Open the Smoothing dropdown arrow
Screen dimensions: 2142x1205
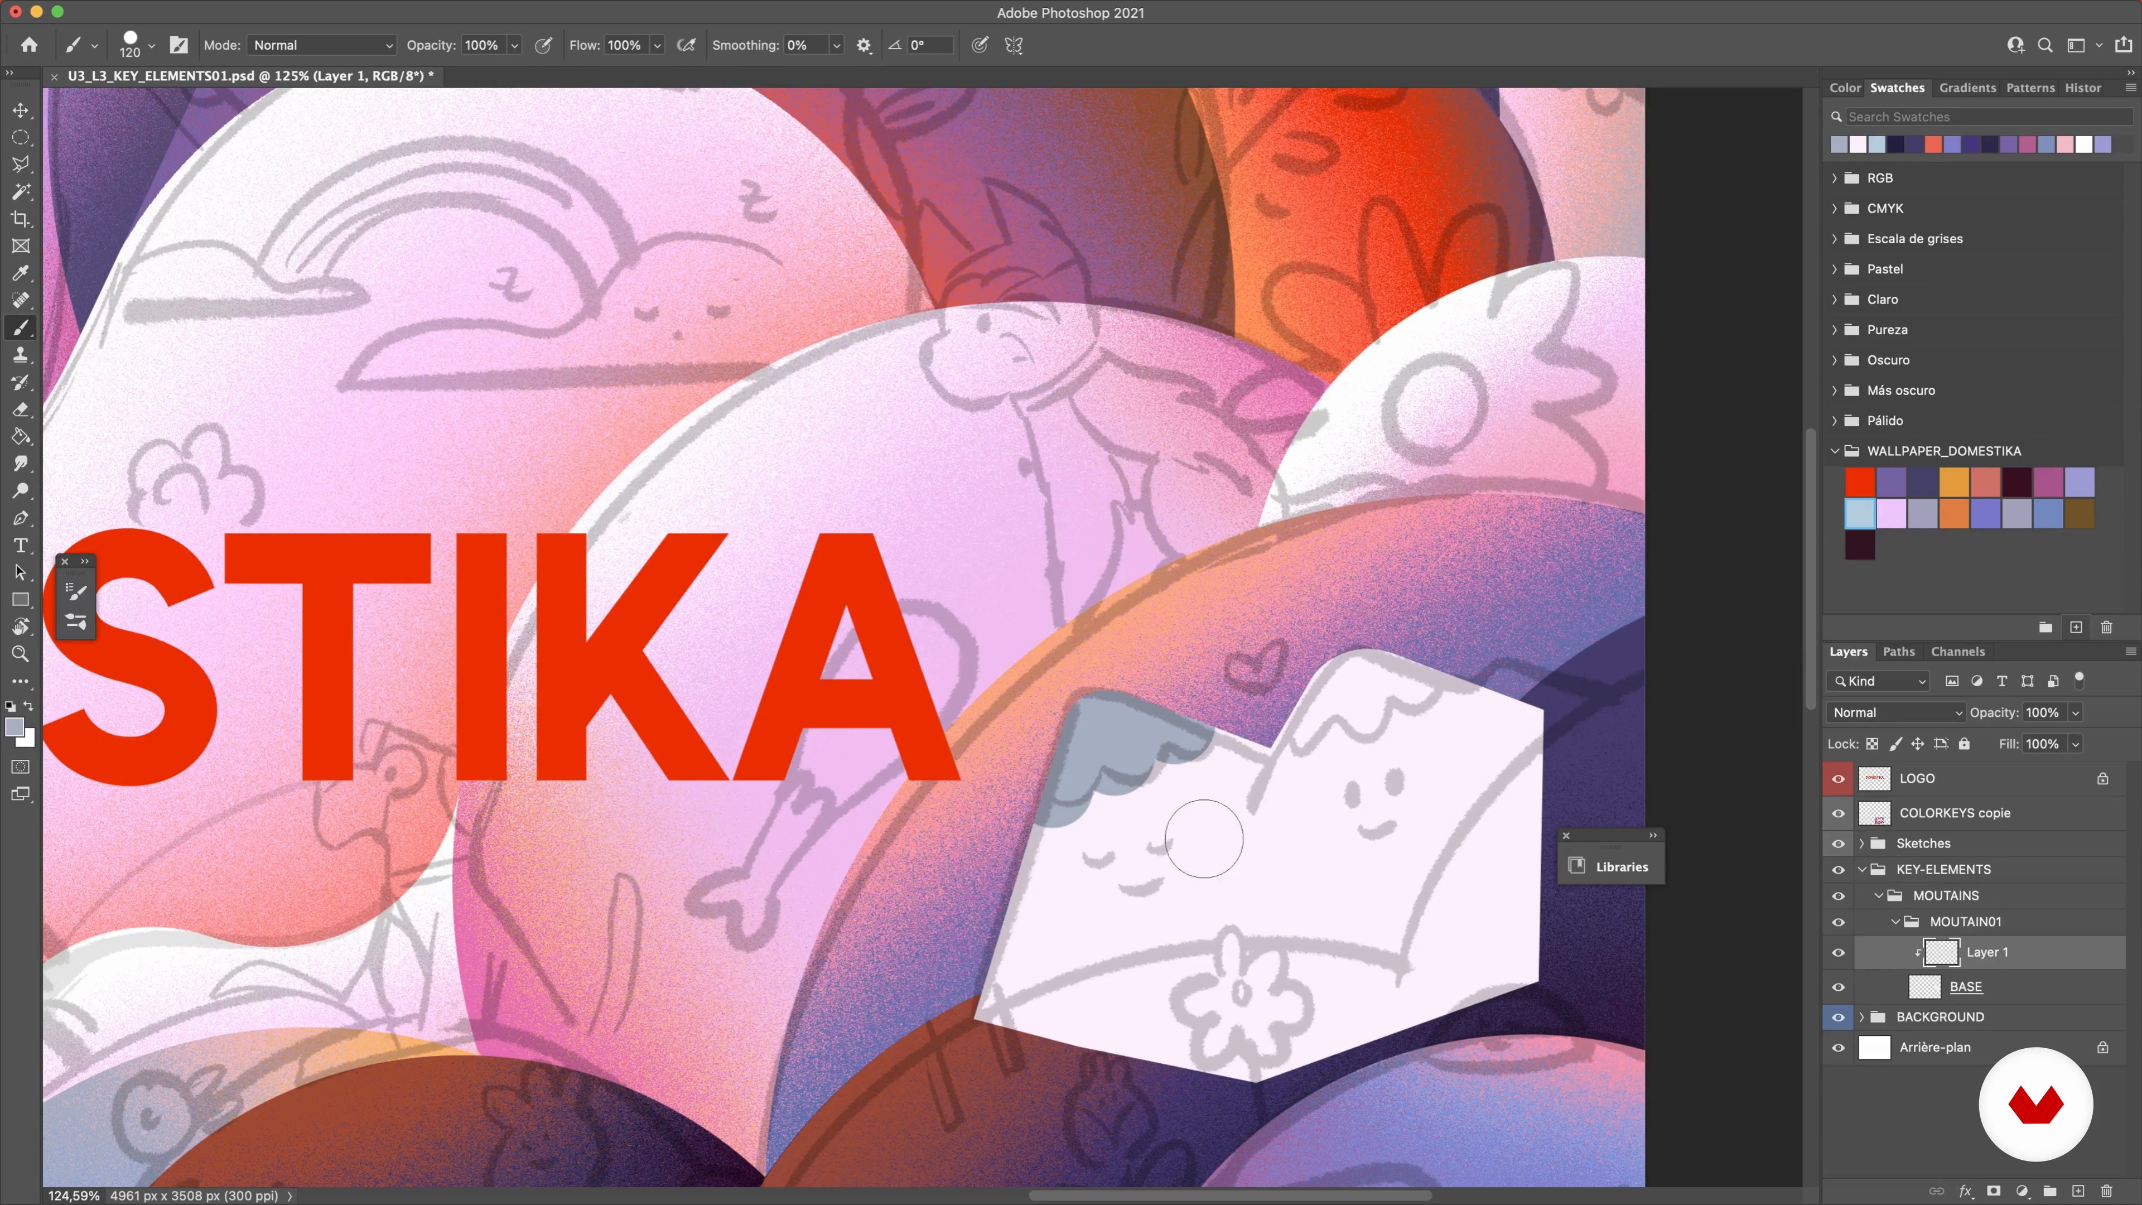(x=837, y=45)
